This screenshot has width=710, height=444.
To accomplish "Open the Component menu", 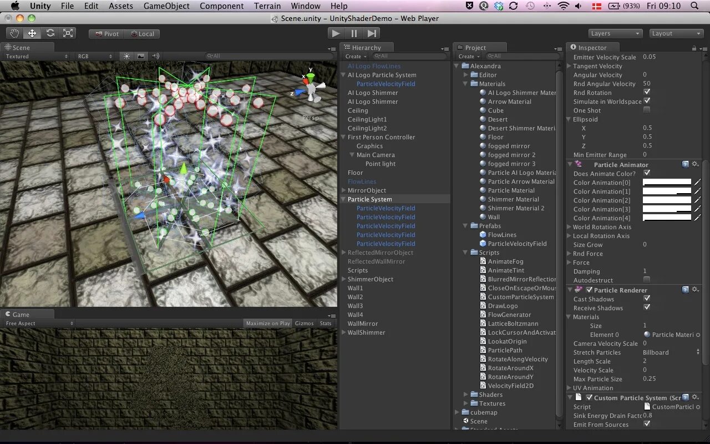I will [222, 6].
